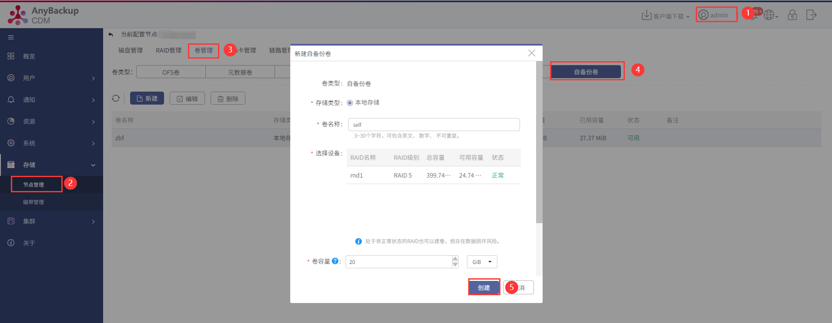Select the 本地存储 radio button
Screen dimensions: 832x323
[x=350, y=103]
